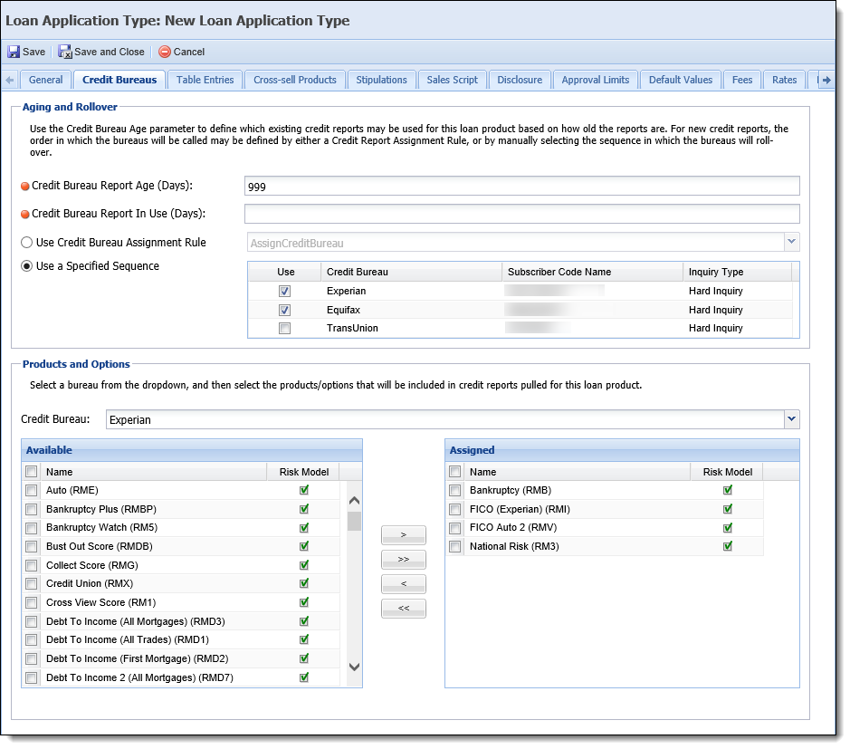Click Risk Model checkmark for Bankruptcy Watch (RM5)
Image resolution: width=850 pixels, height=749 pixels.
point(304,528)
